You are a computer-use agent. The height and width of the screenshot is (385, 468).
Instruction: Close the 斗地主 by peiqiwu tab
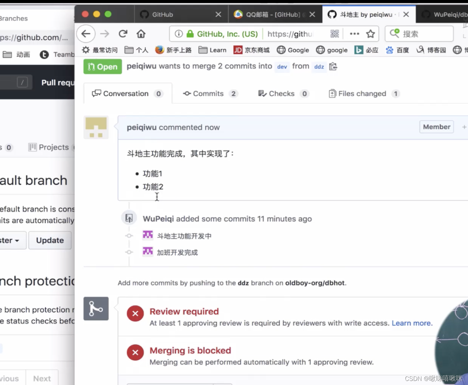(x=406, y=14)
